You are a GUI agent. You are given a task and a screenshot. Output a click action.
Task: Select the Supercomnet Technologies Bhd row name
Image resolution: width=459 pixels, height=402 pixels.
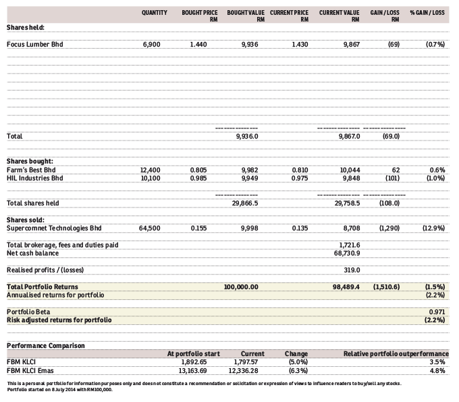pyautogui.click(x=54, y=228)
